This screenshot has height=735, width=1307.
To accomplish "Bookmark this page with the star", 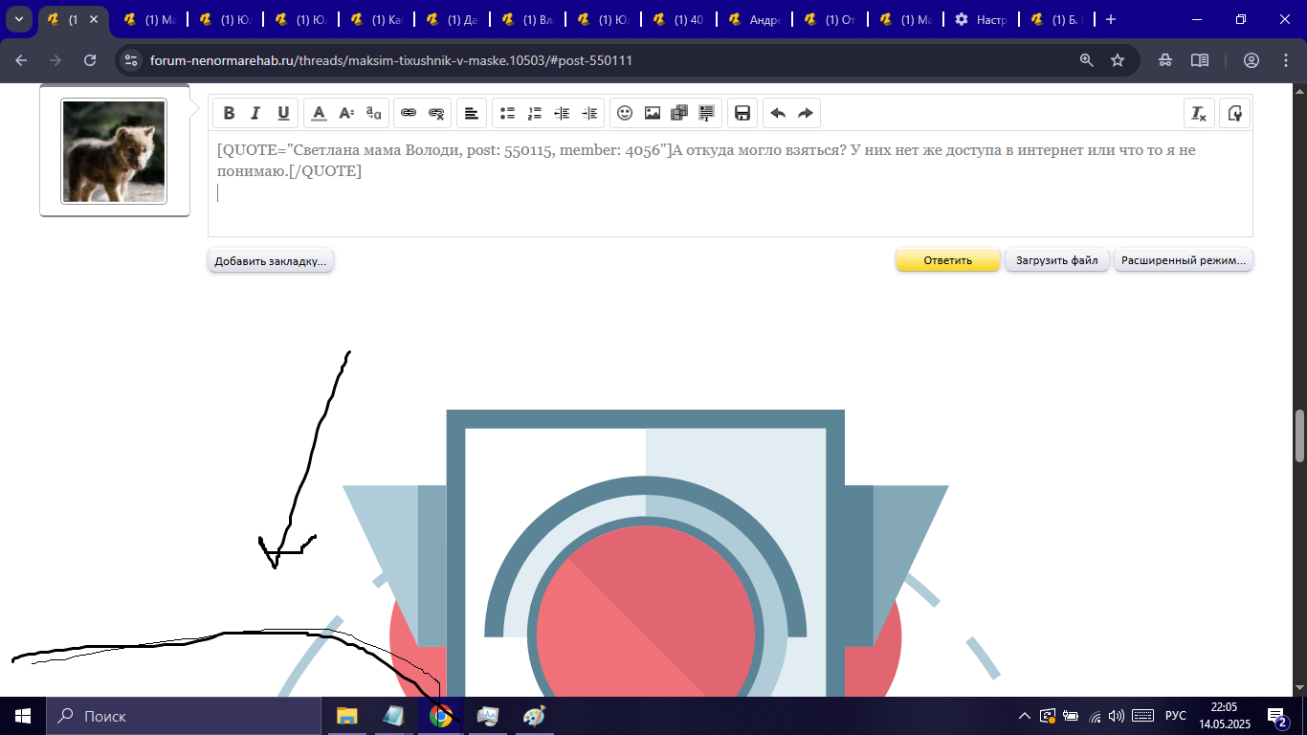I will 1118,60.
